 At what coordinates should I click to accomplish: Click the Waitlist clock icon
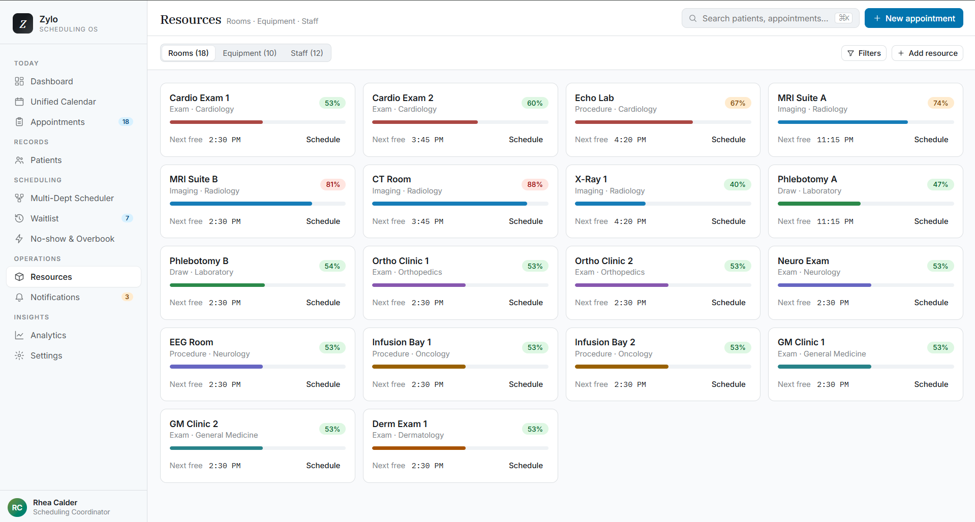(19, 218)
